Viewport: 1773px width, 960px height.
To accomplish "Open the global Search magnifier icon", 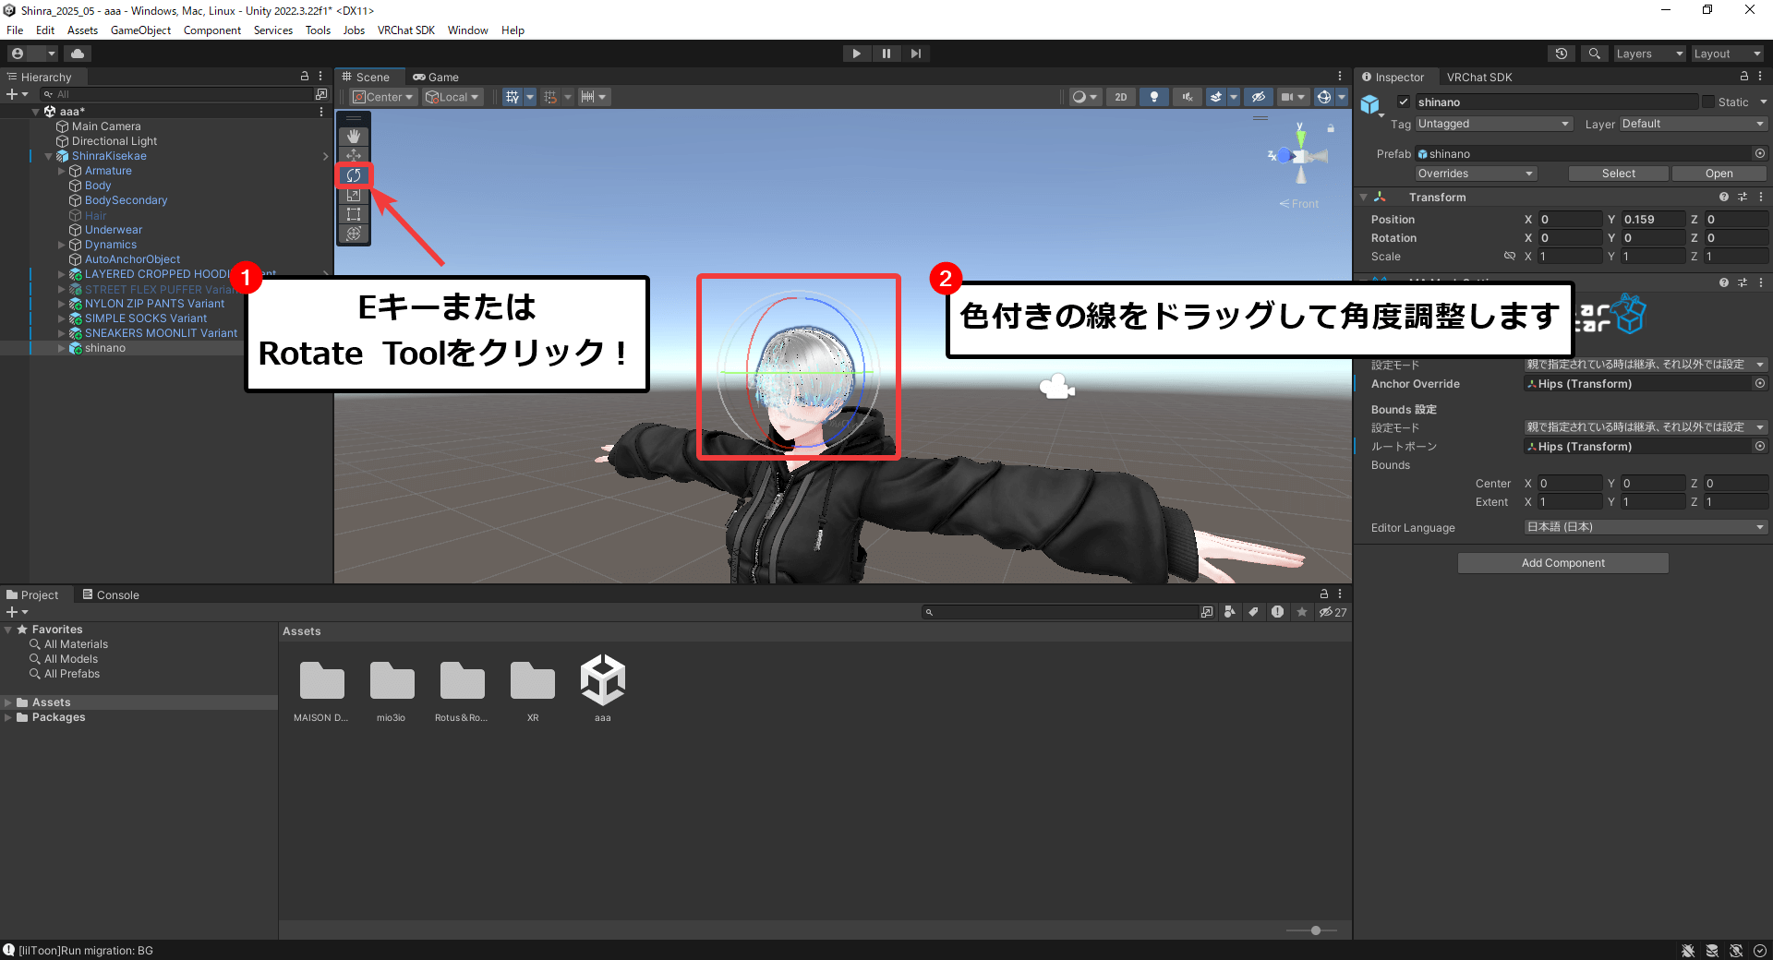I will coord(1594,54).
